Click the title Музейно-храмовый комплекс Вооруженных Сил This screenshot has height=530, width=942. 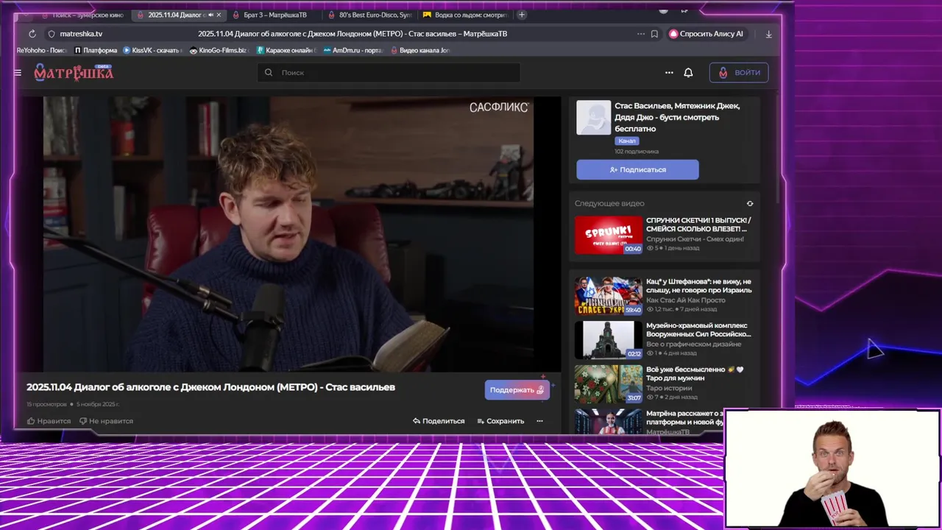(x=698, y=330)
